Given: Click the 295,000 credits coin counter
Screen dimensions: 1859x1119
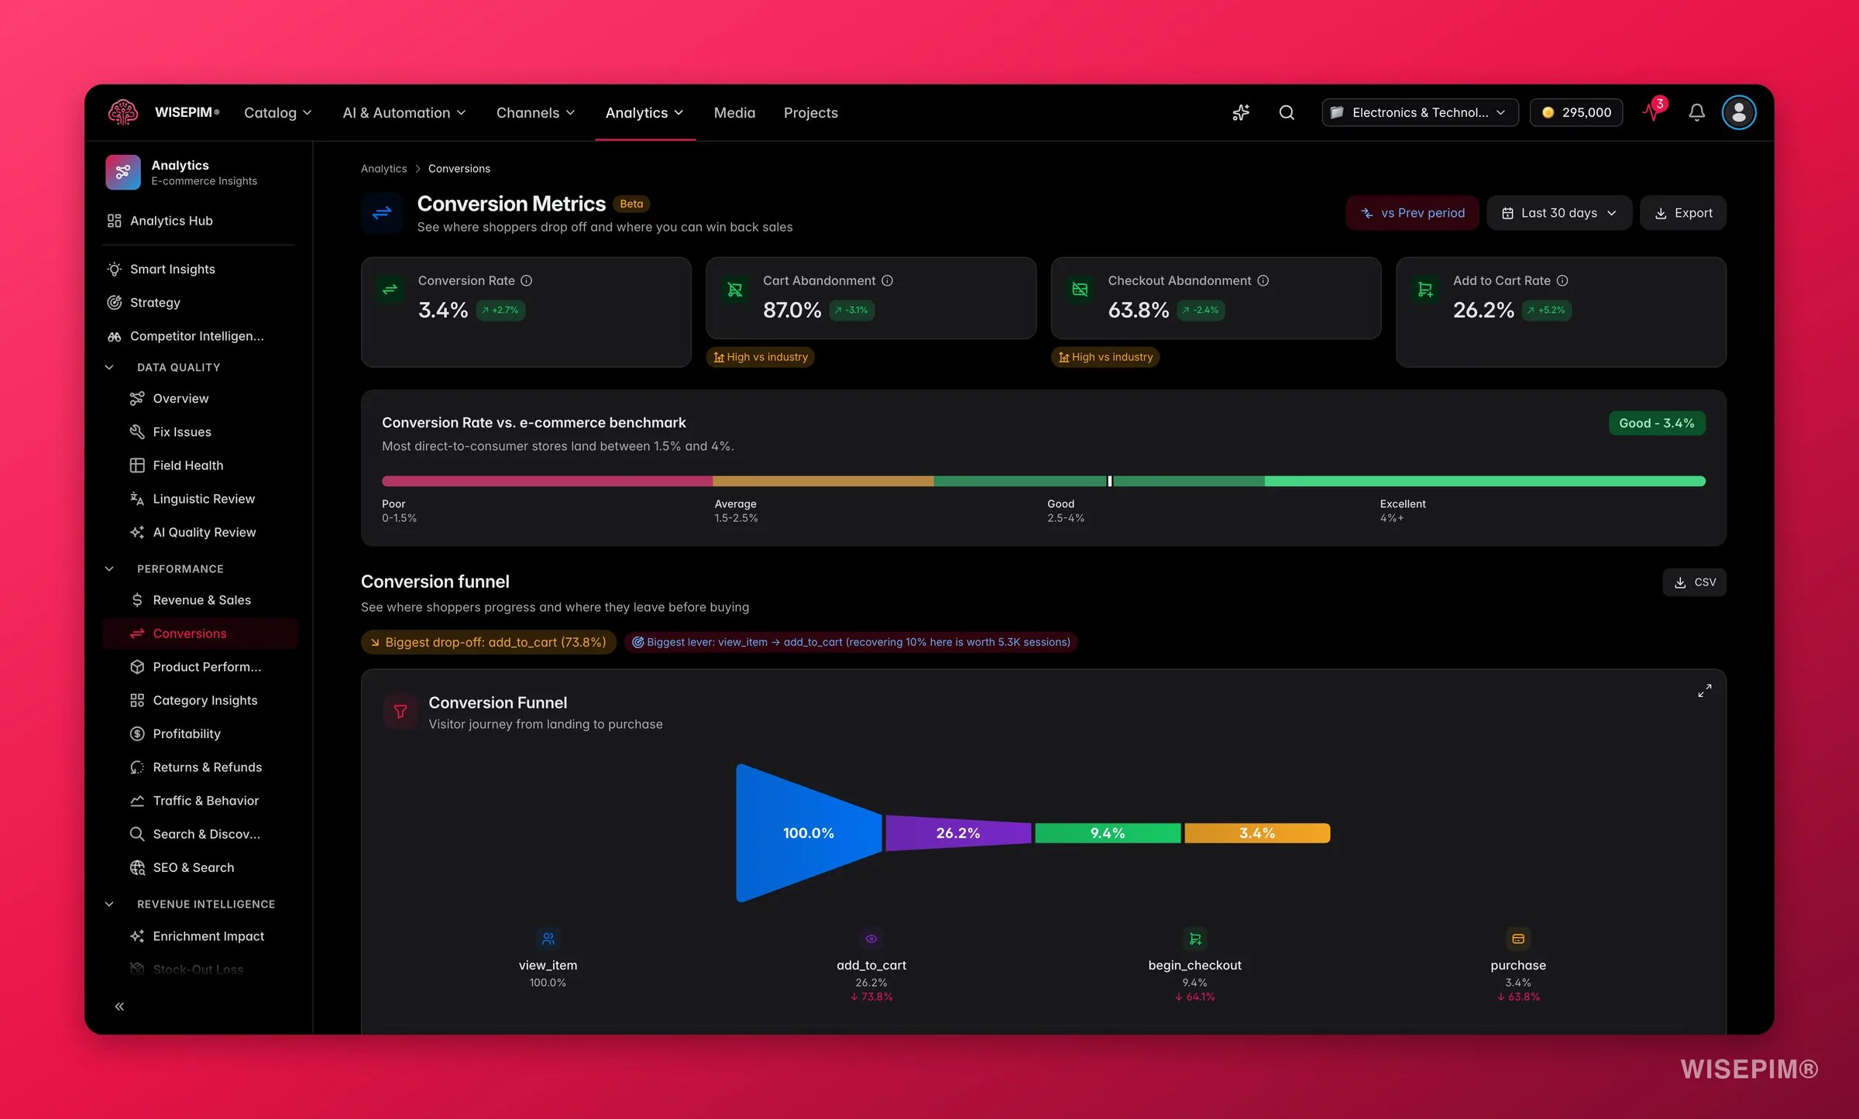Looking at the screenshot, I should tap(1576, 112).
